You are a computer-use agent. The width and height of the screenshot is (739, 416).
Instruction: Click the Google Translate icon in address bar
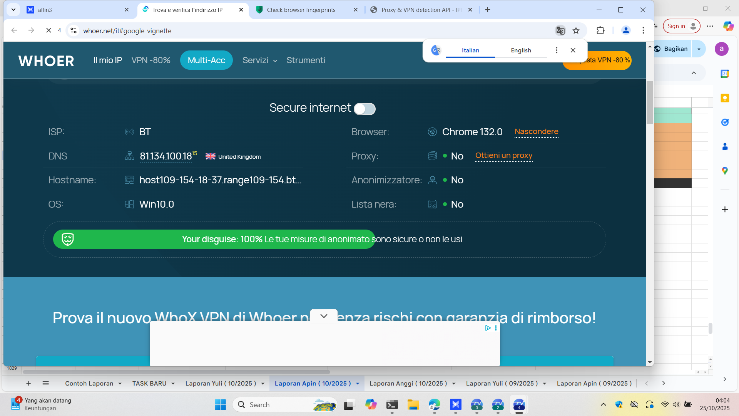560,30
